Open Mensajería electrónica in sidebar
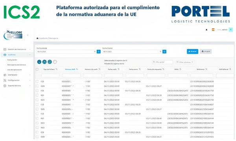 [x=17, y=65]
